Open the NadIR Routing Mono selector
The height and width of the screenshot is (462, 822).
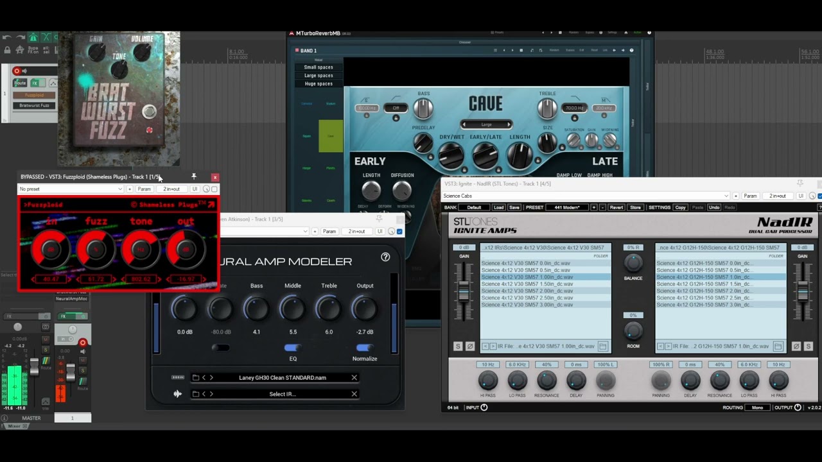pyautogui.click(x=758, y=407)
